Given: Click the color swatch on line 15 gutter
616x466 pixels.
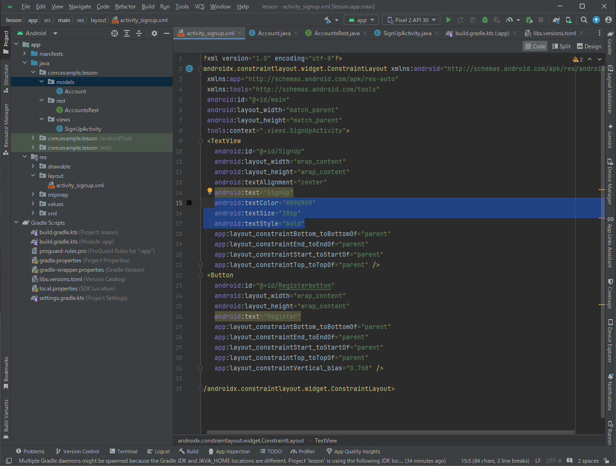Looking at the screenshot, I should [x=189, y=203].
